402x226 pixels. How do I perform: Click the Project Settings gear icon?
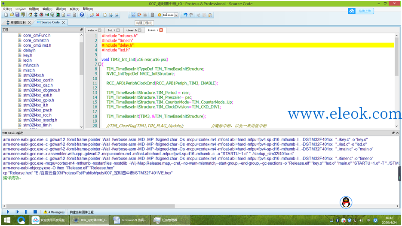160,15
